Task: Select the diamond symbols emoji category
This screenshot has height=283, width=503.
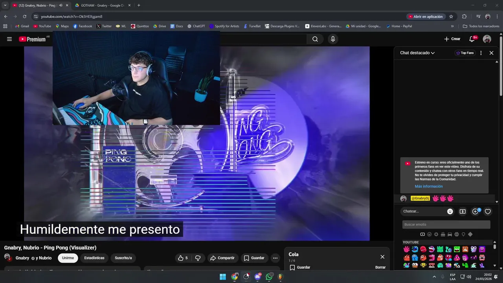Action: [x=470, y=234]
